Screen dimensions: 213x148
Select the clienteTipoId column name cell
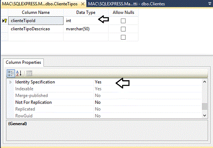point(36,21)
